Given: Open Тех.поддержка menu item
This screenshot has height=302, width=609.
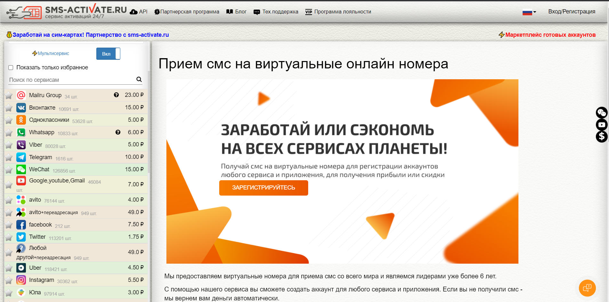Looking at the screenshot, I should tap(276, 12).
